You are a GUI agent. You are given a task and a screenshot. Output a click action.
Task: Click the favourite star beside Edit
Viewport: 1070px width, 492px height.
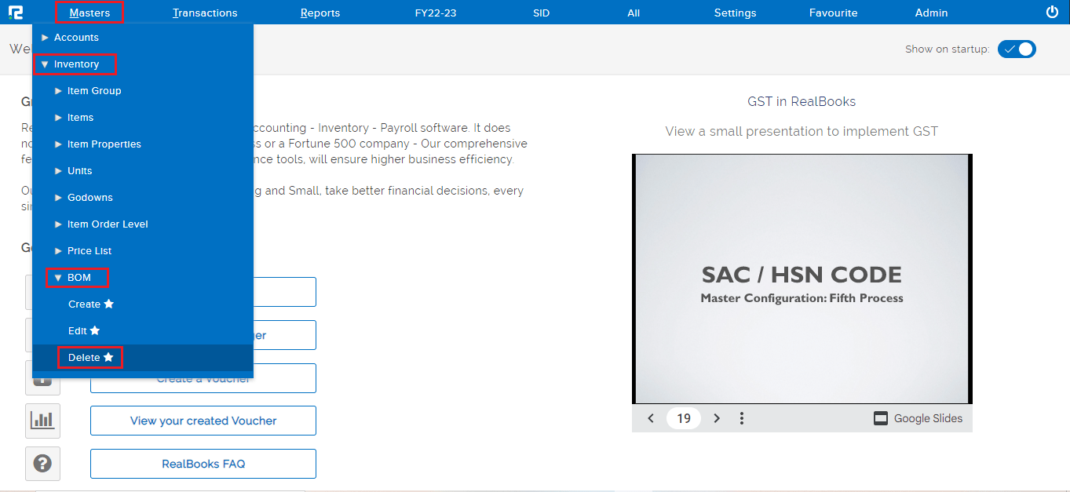95,331
